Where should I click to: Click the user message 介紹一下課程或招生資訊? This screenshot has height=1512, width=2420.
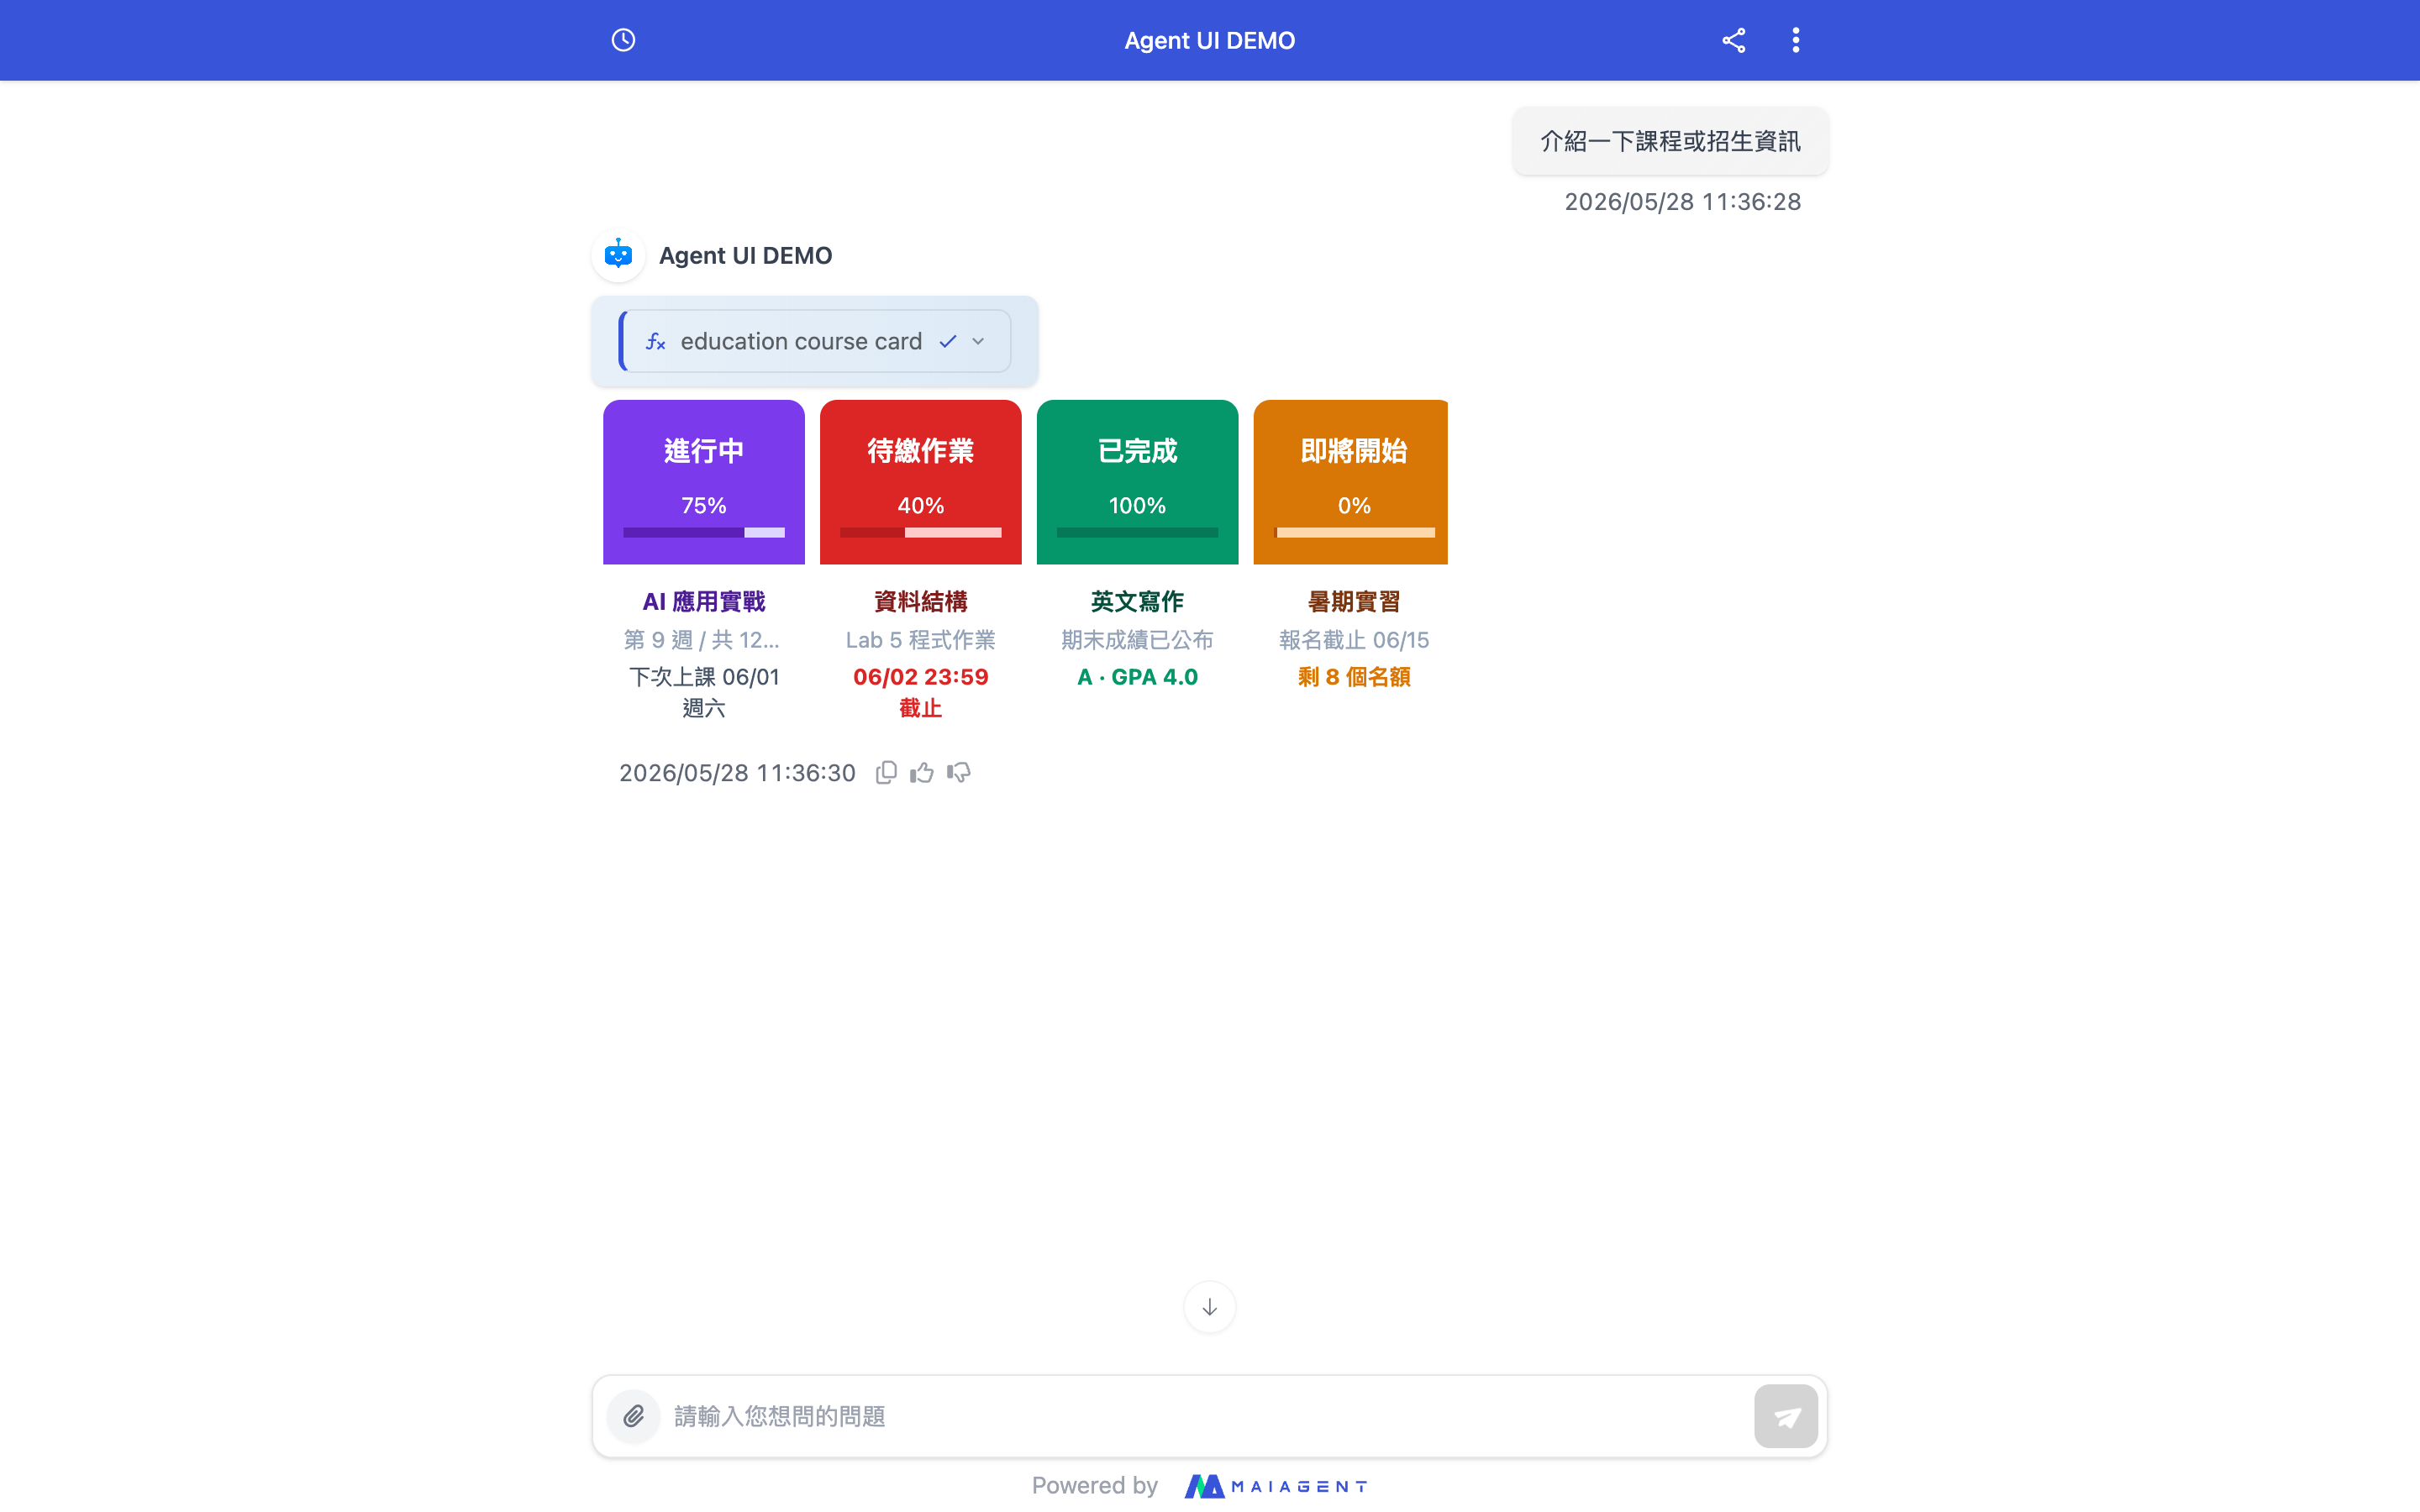click(1671, 141)
